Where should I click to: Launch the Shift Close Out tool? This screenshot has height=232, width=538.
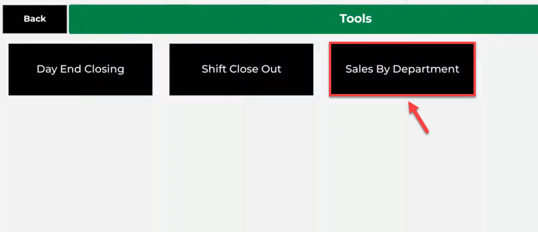coord(241,70)
